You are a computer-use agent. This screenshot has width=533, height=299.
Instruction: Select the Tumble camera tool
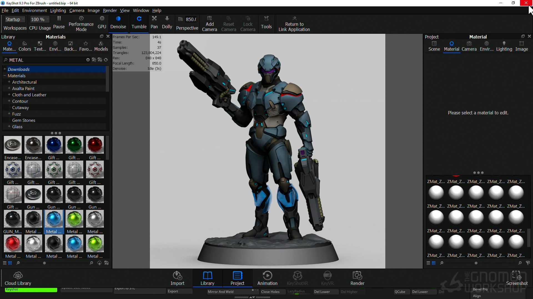coord(139,22)
